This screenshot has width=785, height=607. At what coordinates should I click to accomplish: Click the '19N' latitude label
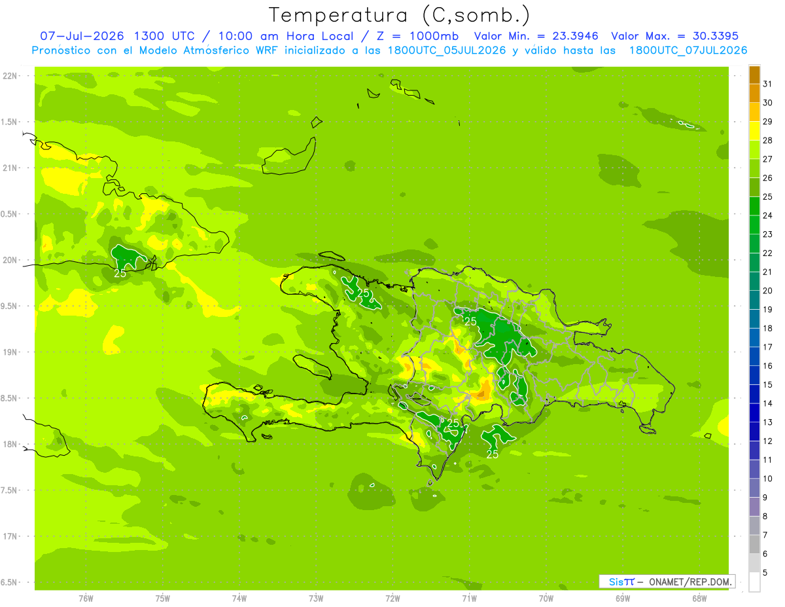(11, 352)
